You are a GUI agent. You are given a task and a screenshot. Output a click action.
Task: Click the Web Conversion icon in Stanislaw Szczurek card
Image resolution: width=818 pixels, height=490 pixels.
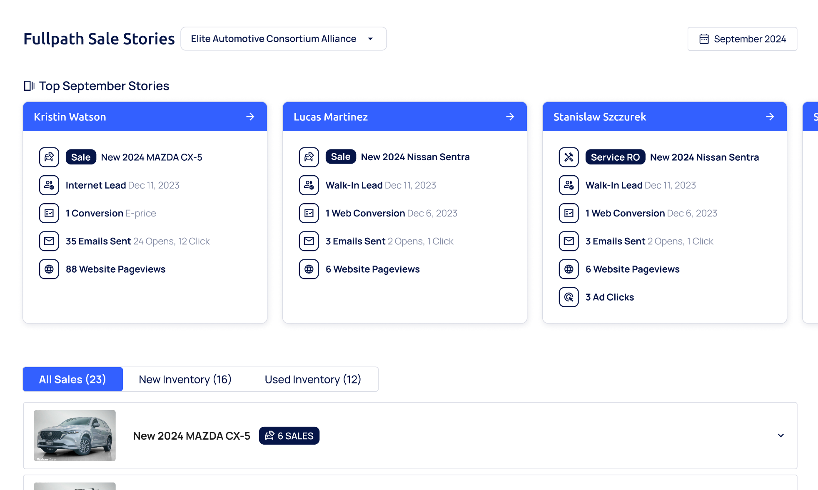569,213
